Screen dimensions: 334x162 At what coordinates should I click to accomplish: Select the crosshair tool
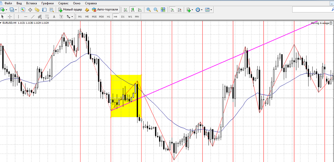tap(10, 17)
